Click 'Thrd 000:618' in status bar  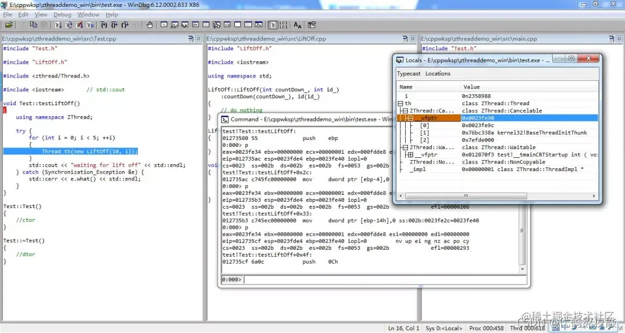click(x=527, y=328)
